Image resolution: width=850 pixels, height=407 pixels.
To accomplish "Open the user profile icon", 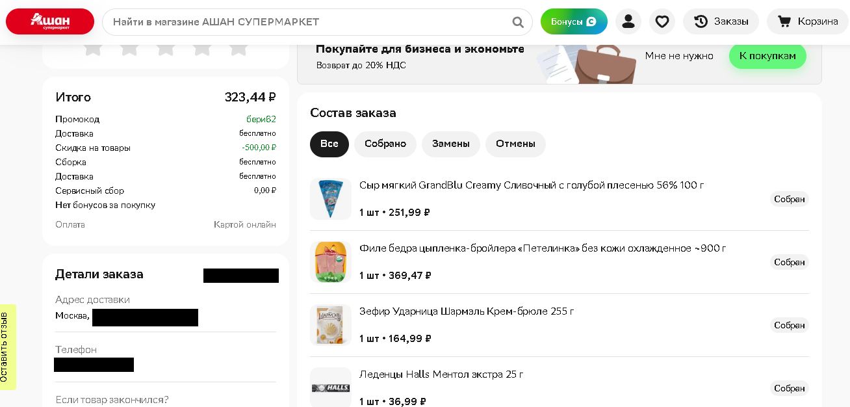I will point(628,21).
